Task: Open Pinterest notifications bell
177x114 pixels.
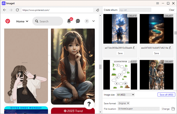Action: 69,21
